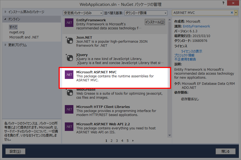The height and width of the screenshot is (160, 241).
Task: Click the download count 10680976
Action: 200,41
